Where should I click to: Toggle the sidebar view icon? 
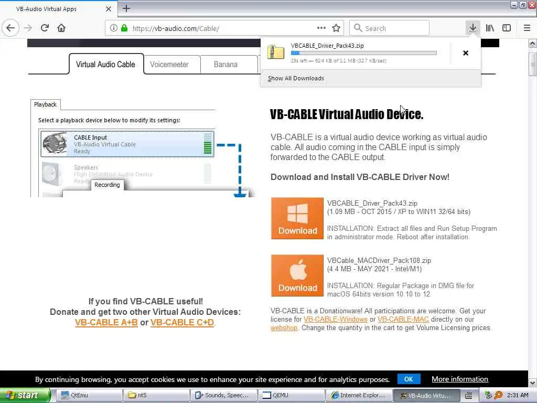(507, 28)
